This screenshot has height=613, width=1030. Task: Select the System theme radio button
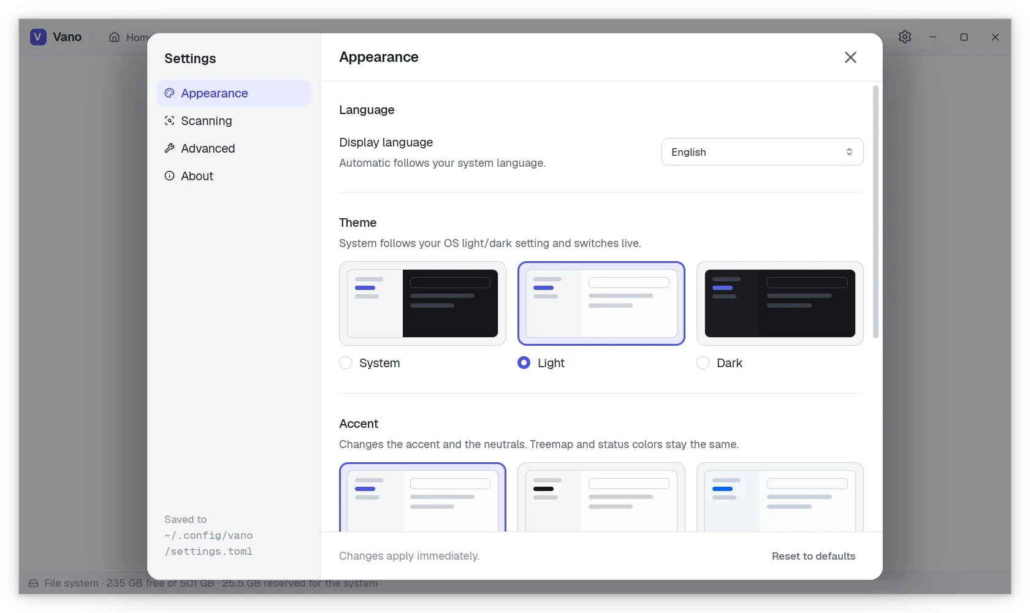click(x=346, y=363)
